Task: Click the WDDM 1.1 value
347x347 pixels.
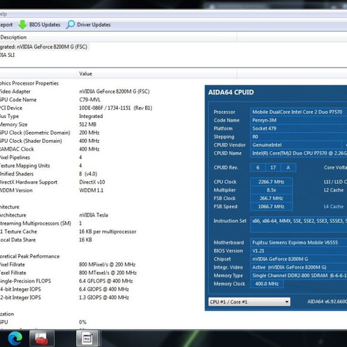Action: pyautogui.click(x=91, y=190)
